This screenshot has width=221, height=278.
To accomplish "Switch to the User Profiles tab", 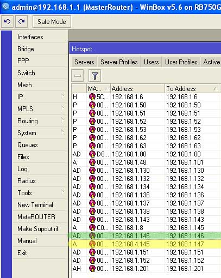I will point(181,62).
